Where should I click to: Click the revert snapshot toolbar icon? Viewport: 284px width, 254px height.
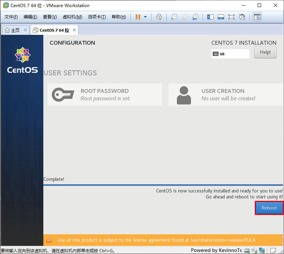pos(185,17)
